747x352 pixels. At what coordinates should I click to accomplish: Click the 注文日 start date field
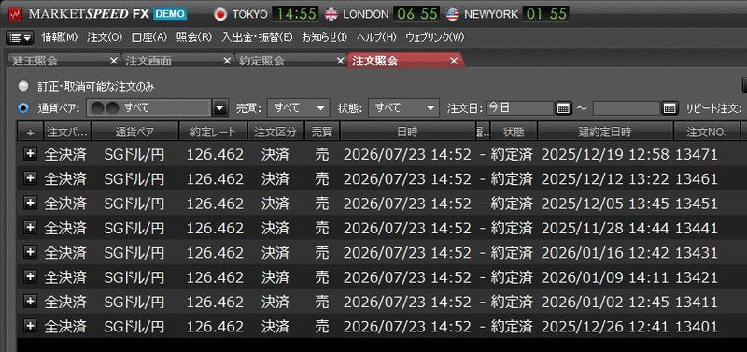(x=520, y=108)
